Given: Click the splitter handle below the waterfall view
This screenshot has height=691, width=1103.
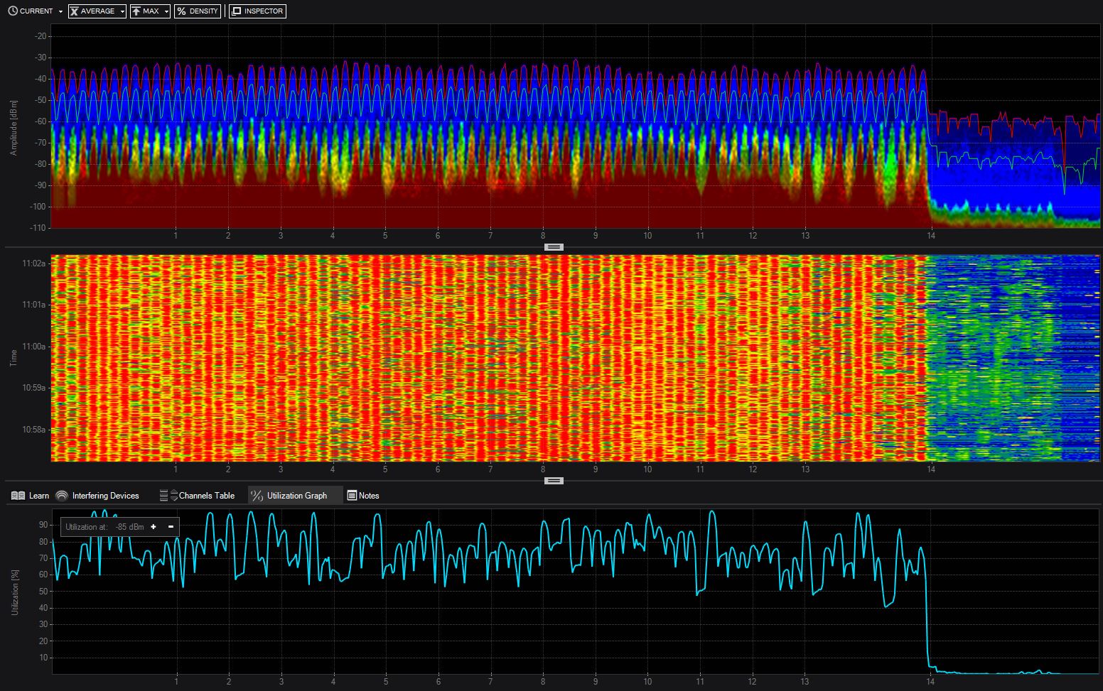Looking at the screenshot, I should [x=554, y=481].
